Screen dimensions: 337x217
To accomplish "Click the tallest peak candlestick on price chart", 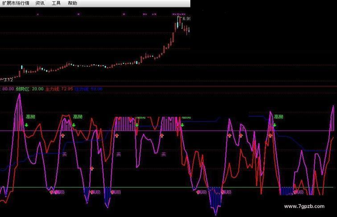I will (x=178, y=22).
